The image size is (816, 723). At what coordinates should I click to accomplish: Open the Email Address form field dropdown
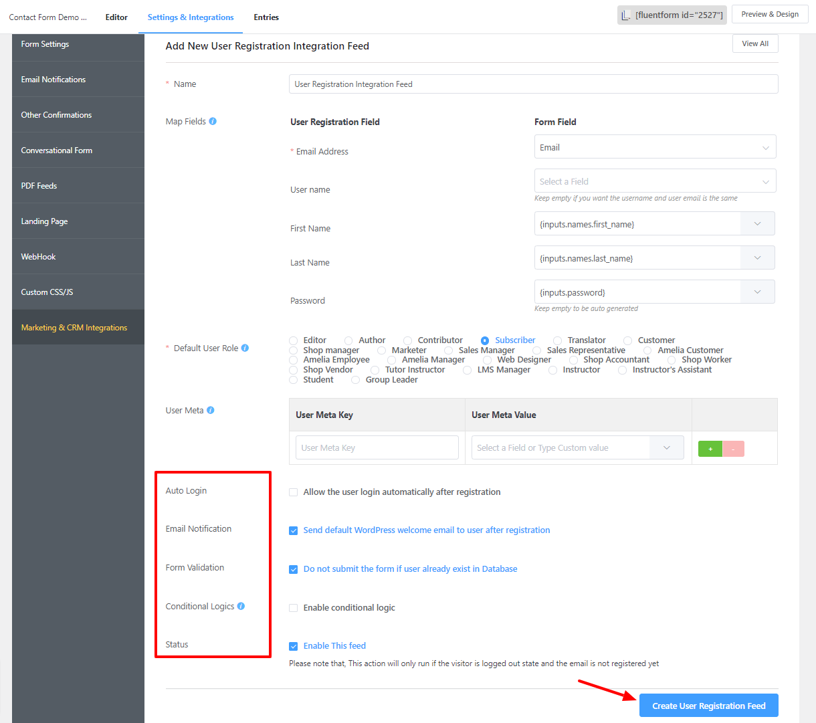point(655,147)
